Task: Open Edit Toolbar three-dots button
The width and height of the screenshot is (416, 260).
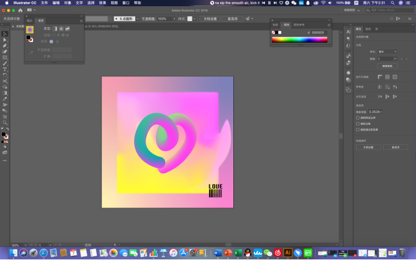Action: (5, 160)
